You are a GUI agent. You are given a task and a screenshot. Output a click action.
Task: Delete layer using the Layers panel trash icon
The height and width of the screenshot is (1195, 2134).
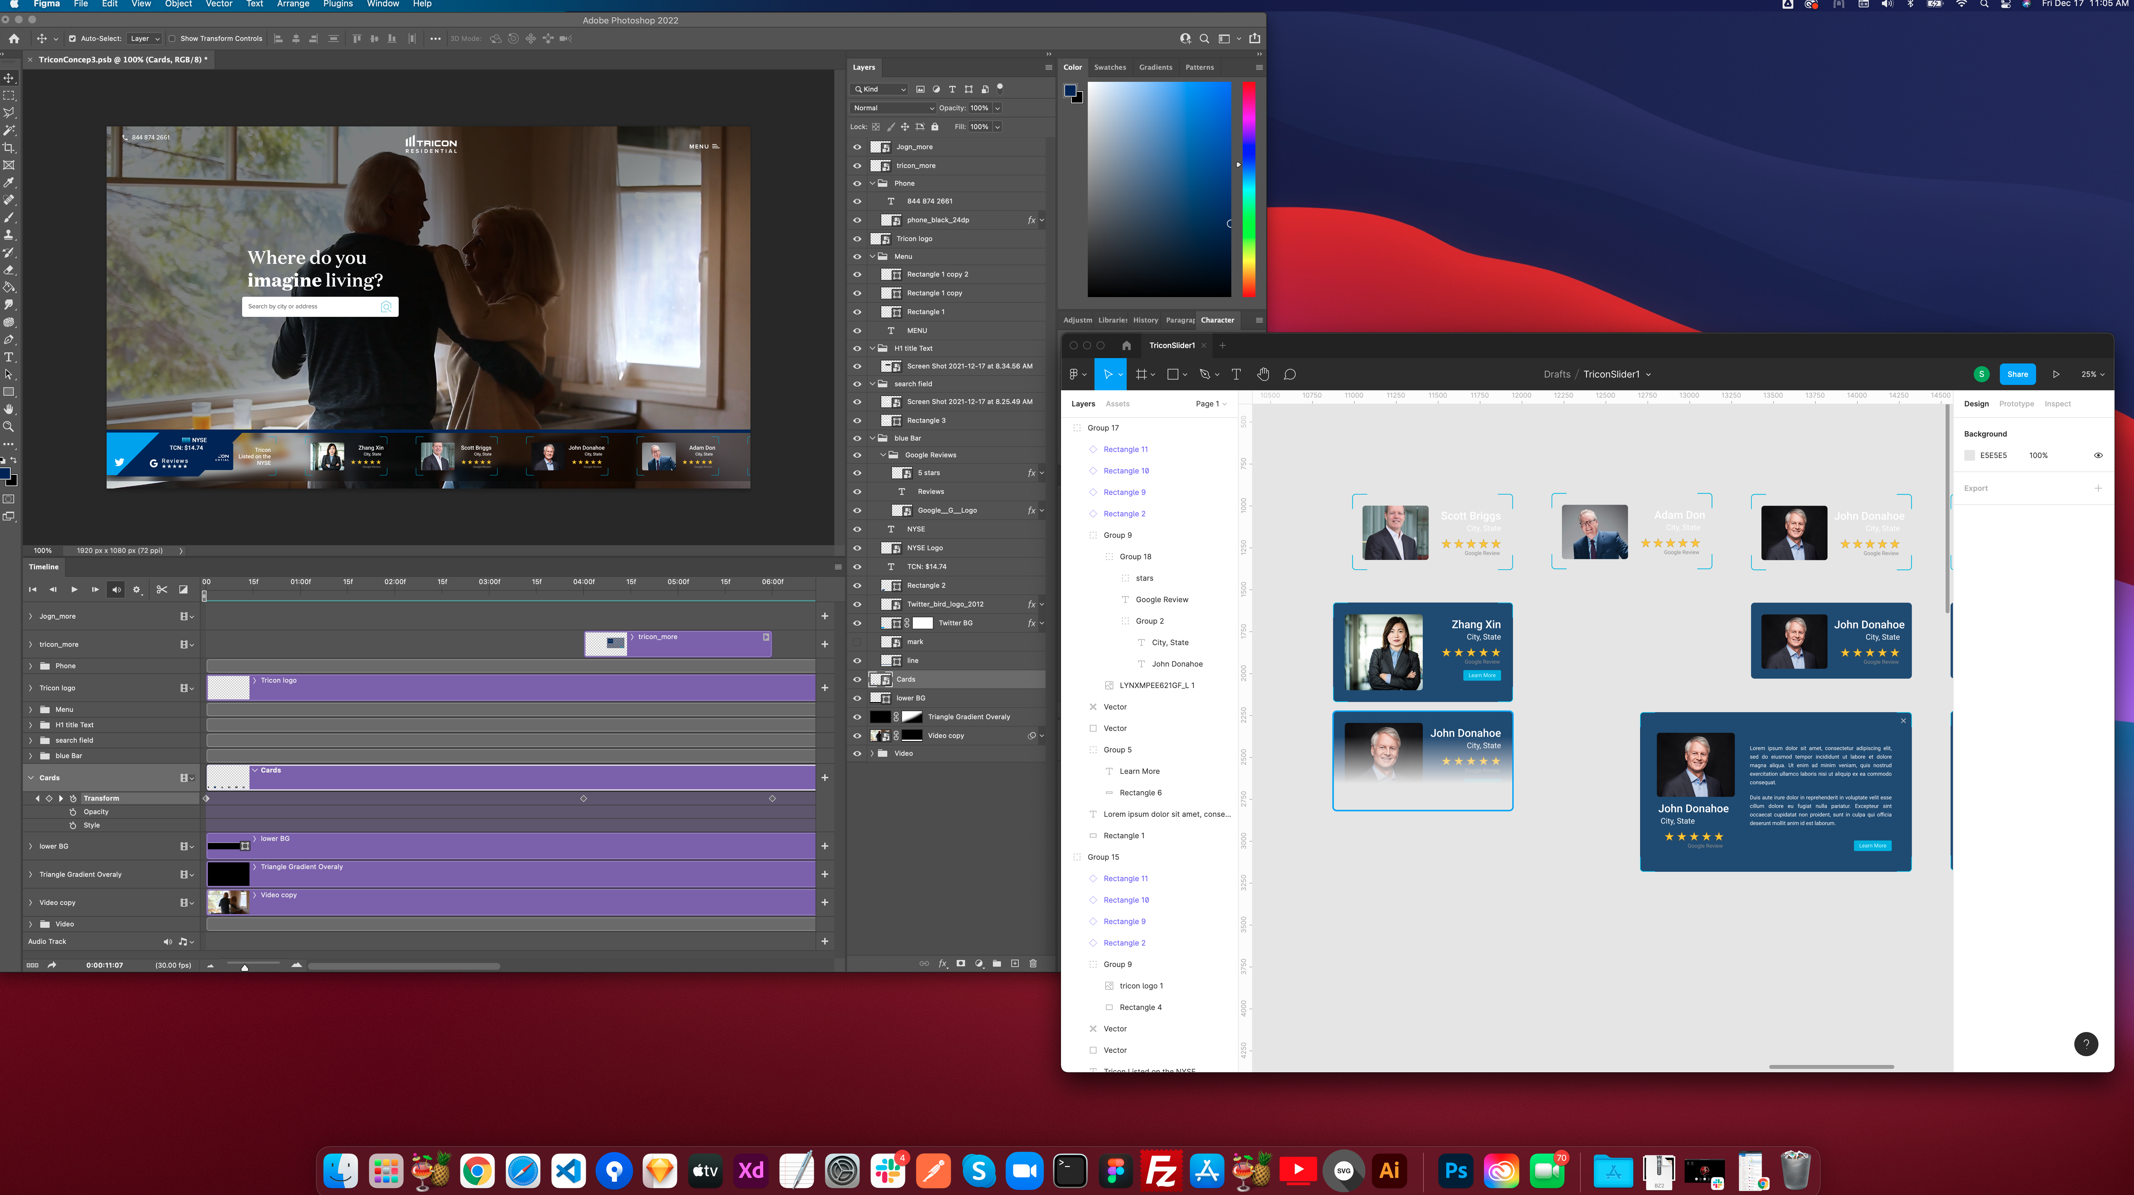pos(1033,963)
